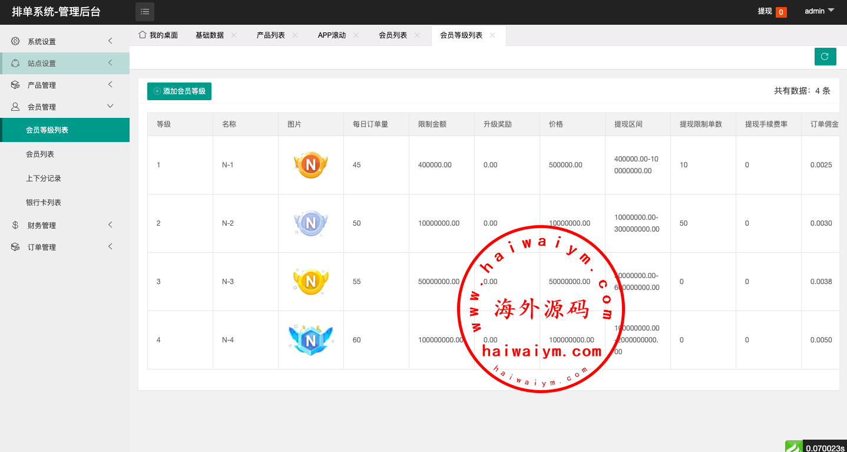Expand the 订单管理 menu chevron
The width and height of the screenshot is (847, 452).
click(x=110, y=246)
